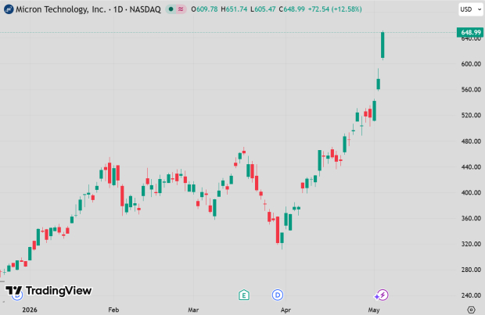Image resolution: width=485 pixels, height=315 pixels.
Task: Click the 280.00 price axis label
Action: [471, 270]
